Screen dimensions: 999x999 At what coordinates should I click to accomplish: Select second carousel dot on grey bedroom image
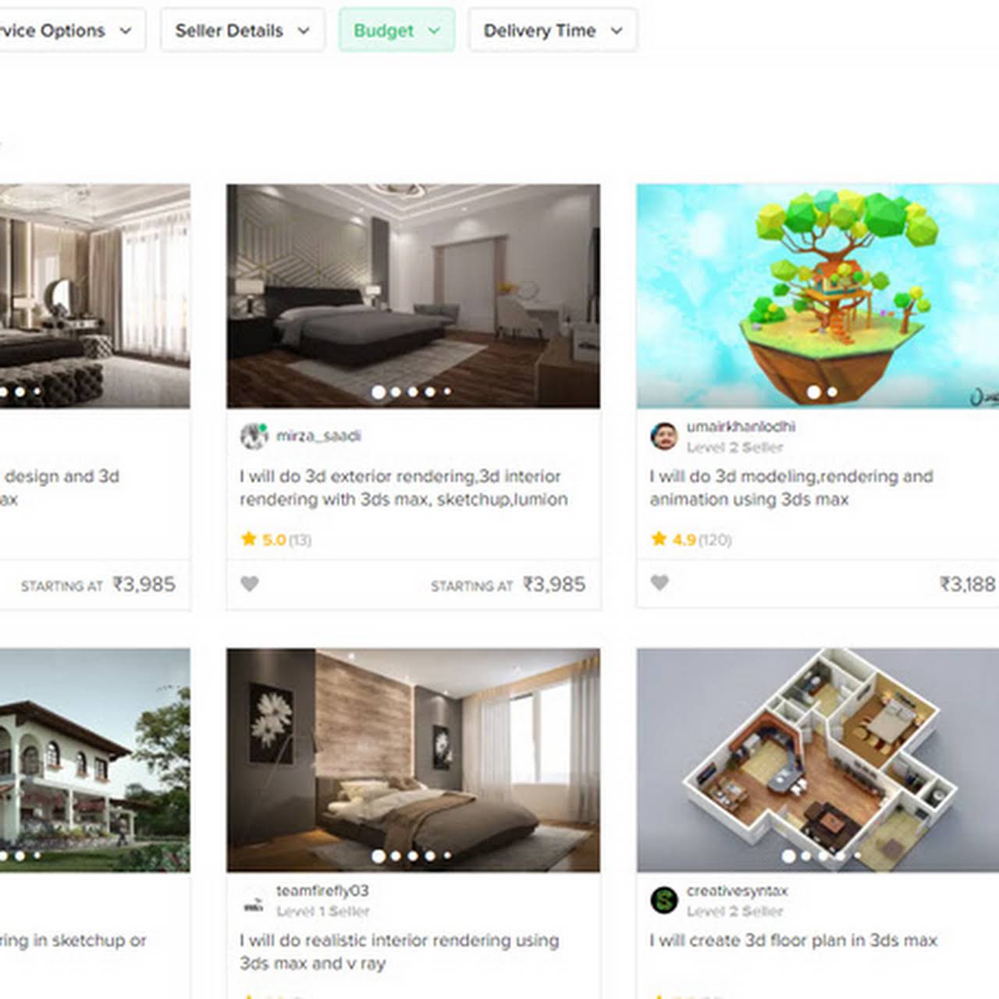pos(396,392)
